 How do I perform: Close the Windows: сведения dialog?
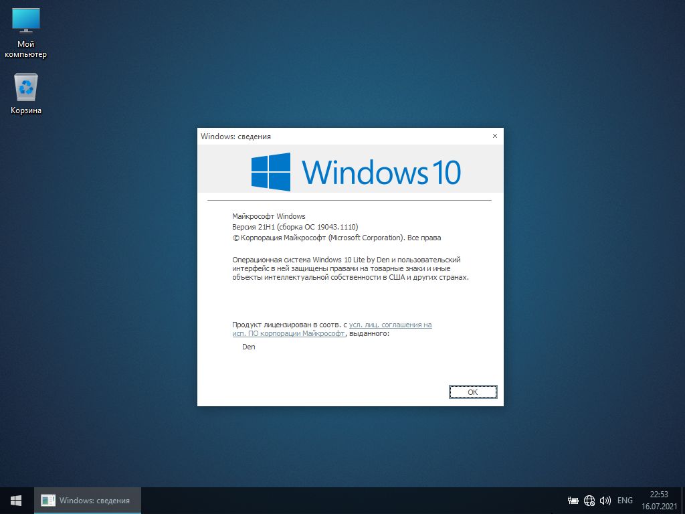click(495, 136)
